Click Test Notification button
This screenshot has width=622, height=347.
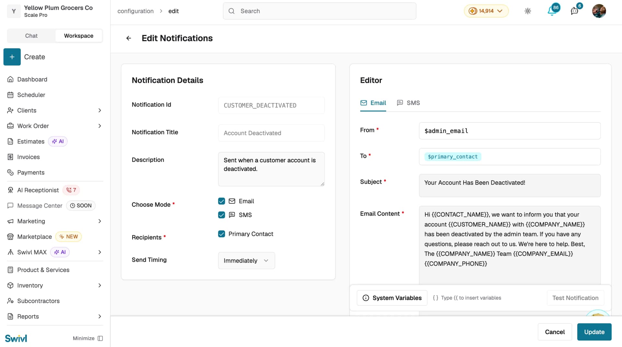[x=575, y=298]
